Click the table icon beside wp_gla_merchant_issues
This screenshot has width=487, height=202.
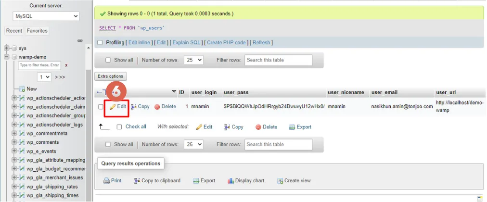coord(22,178)
